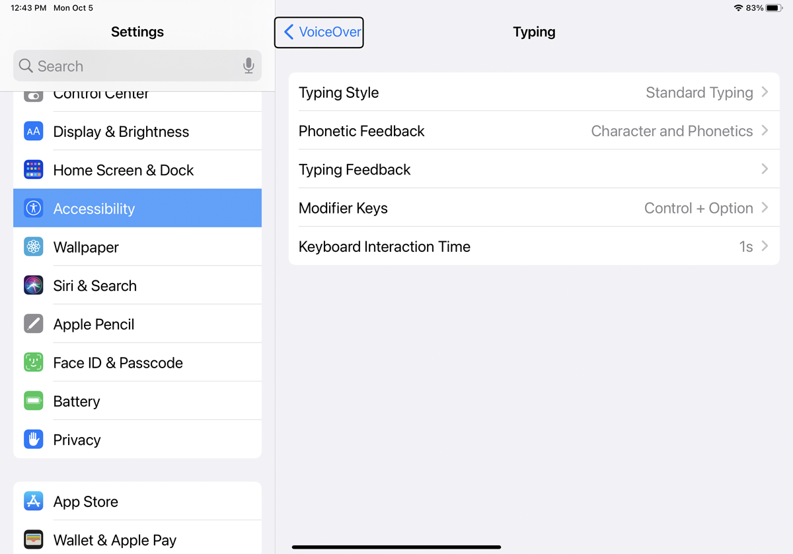
Task: Open Apple Pencil label
Action: pos(94,325)
